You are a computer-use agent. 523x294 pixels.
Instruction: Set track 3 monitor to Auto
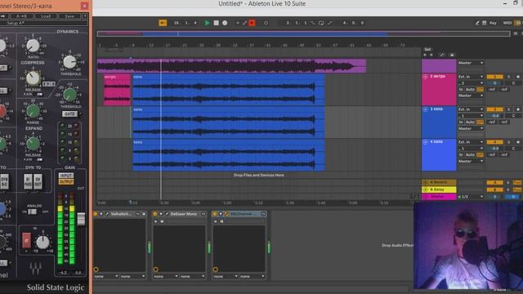pyautogui.click(x=470, y=122)
